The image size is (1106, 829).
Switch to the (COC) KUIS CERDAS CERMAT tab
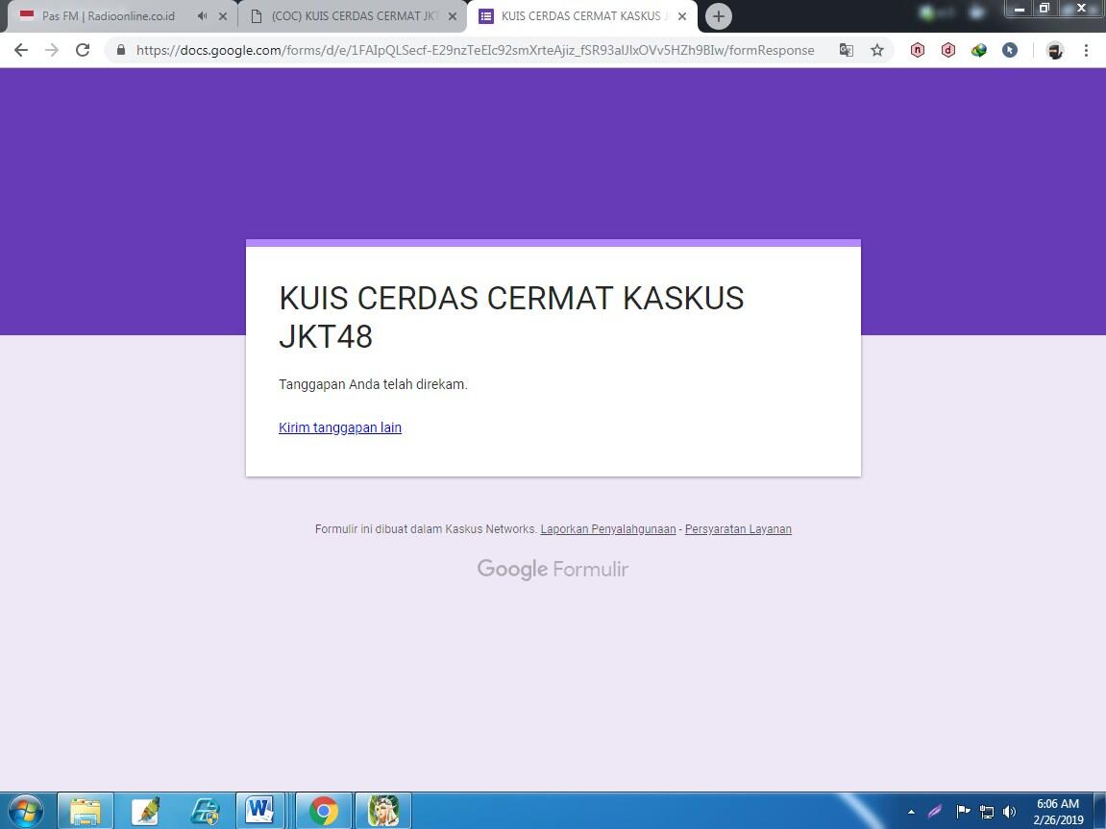(x=346, y=15)
